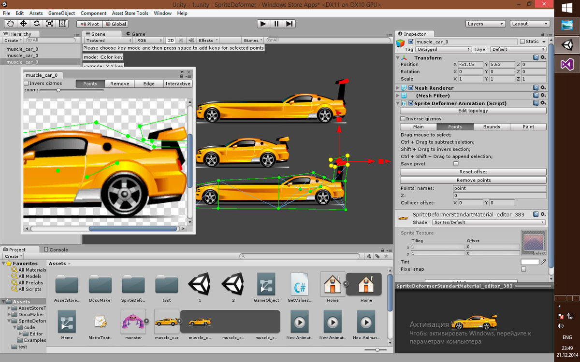580x362 pixels.
Task: Click the Pause button
Action: click(276, 24)
